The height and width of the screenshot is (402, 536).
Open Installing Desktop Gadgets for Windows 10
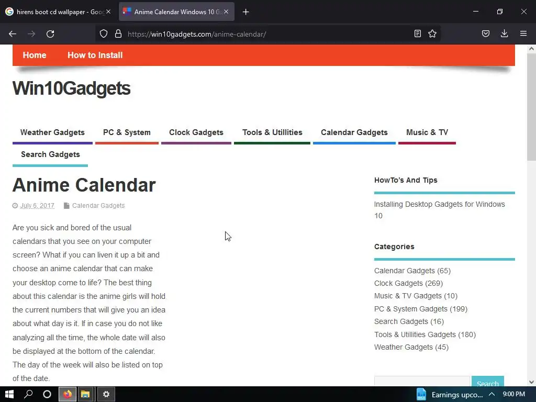439,210
